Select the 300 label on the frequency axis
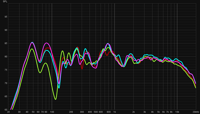 coord(82,112)
